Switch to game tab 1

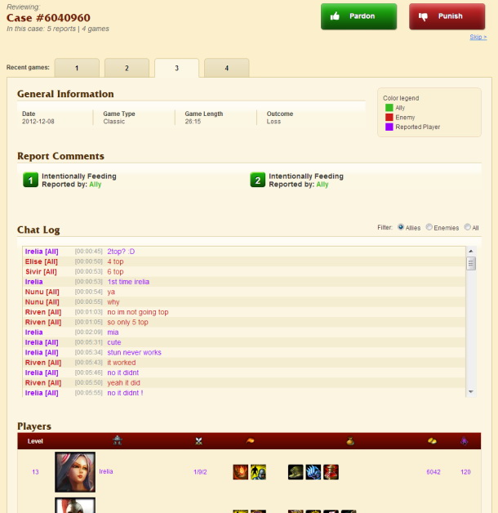pos(77,69)
